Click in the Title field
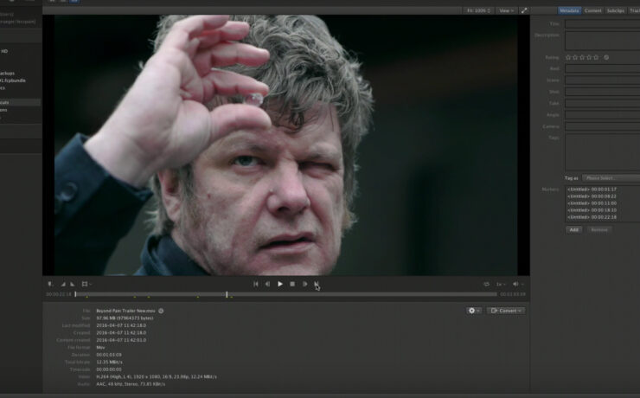The width and height of the screenshot is (640, 398). click(x=603, y=24)
